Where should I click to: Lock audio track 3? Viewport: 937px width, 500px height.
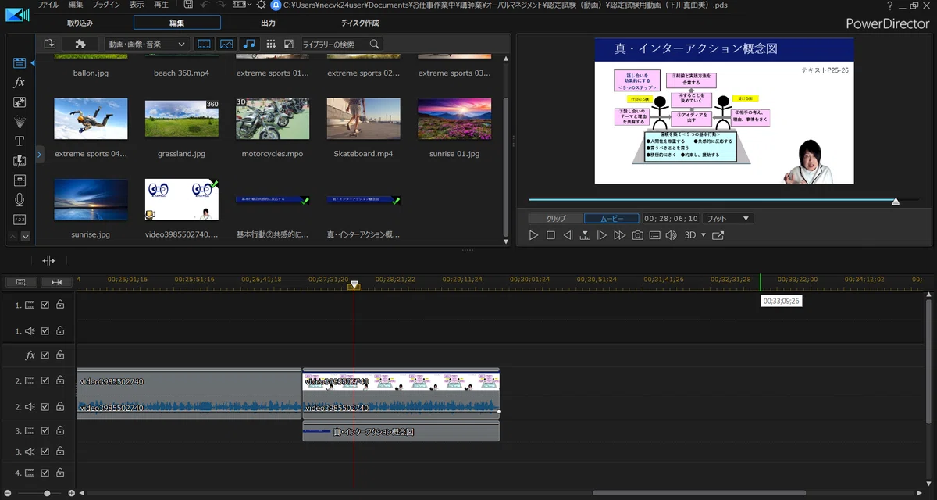(x=59, y=452)
